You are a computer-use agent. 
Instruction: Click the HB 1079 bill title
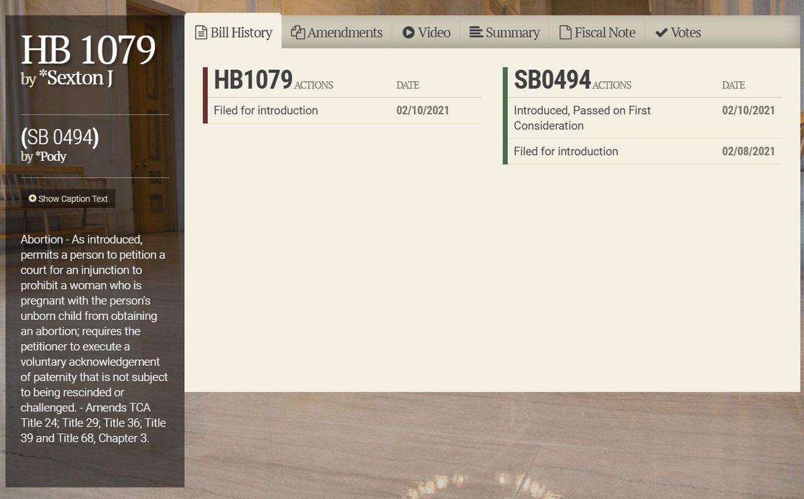coord(88,50)
